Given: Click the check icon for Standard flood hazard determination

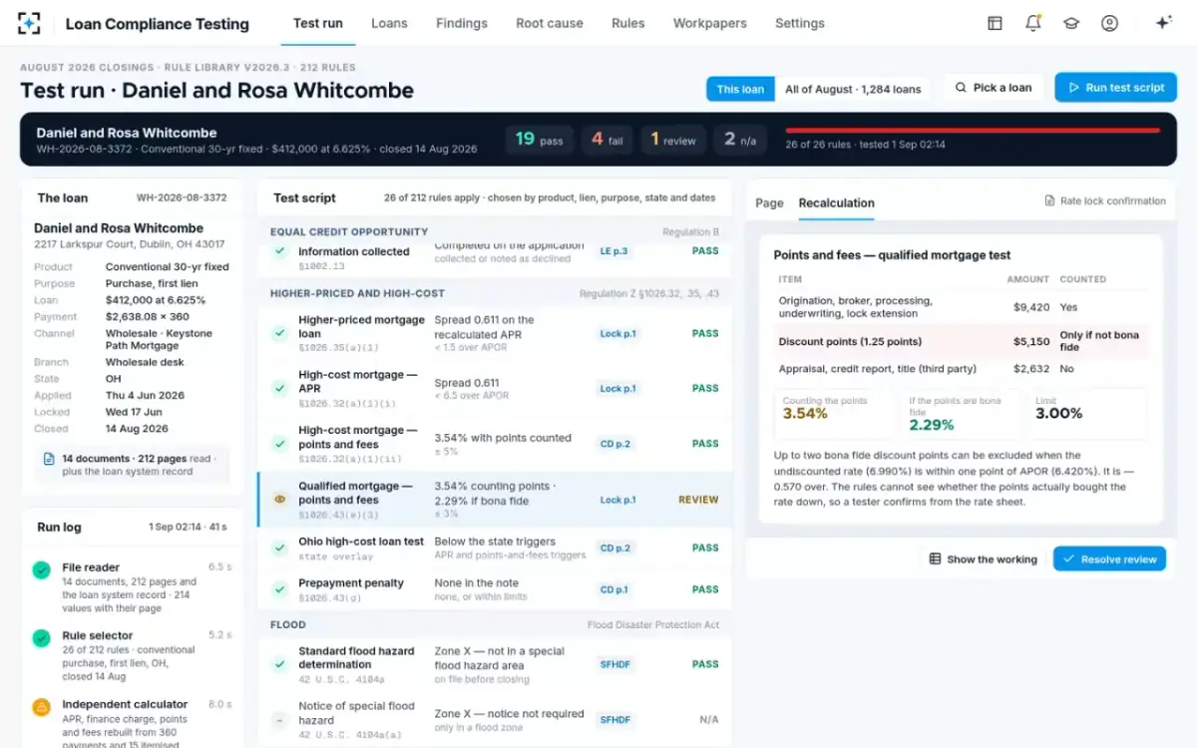Looking at the screenshot, I should 280,664.
